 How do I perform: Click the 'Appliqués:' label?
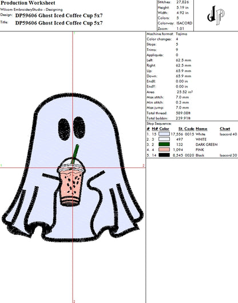(x=155, y=55)
